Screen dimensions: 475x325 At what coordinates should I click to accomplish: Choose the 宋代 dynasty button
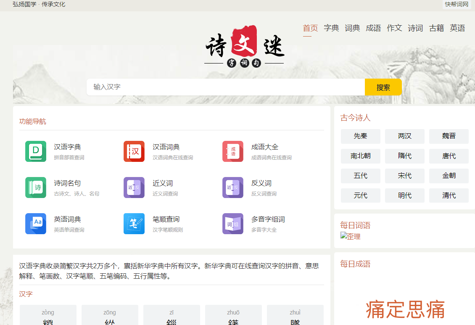click(405, 176)
